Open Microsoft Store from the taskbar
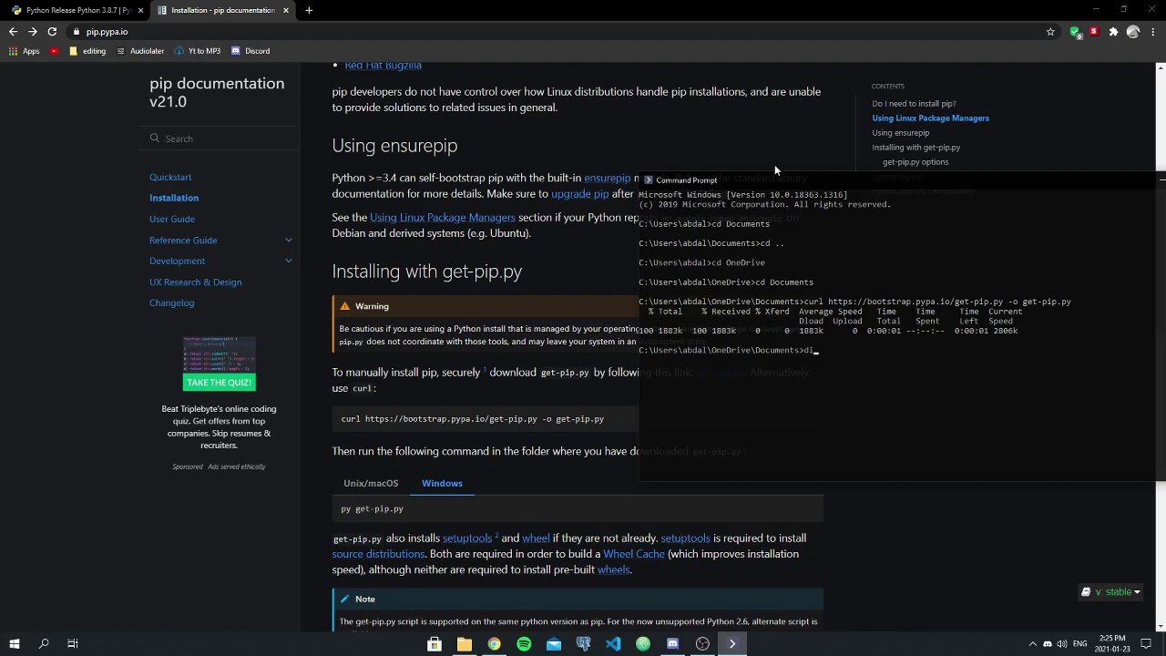 tap(435, 644)
